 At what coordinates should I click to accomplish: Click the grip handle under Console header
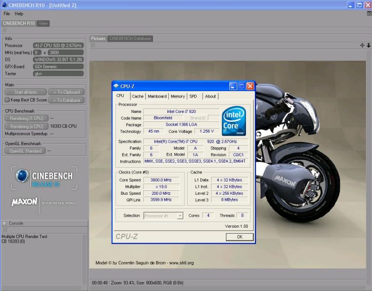pos(5,230)
